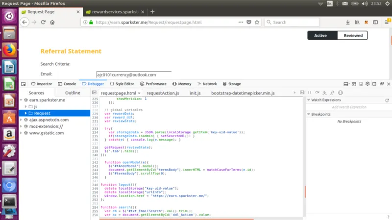This screenshot has width=392, height=220.
Task: Open Ubuntu dash search icon
Action: click(9, 16)
